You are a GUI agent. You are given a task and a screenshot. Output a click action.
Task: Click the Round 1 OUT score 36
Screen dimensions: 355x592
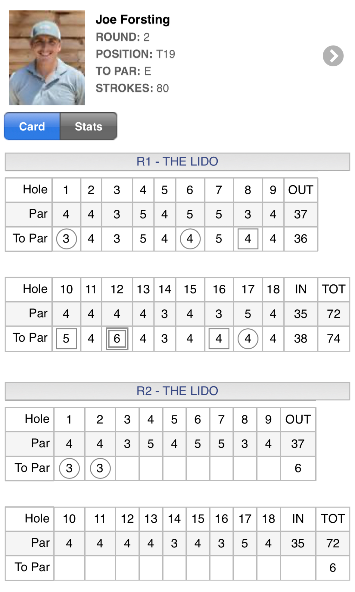click(301, 239)
